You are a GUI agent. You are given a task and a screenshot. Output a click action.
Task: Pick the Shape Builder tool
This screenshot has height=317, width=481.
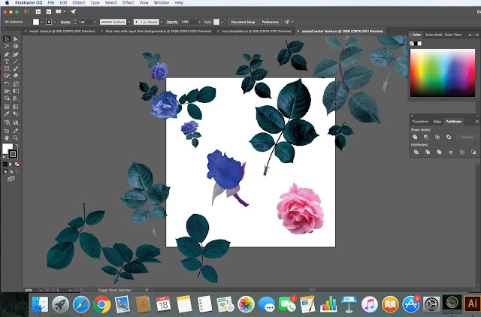coord(7,98)
